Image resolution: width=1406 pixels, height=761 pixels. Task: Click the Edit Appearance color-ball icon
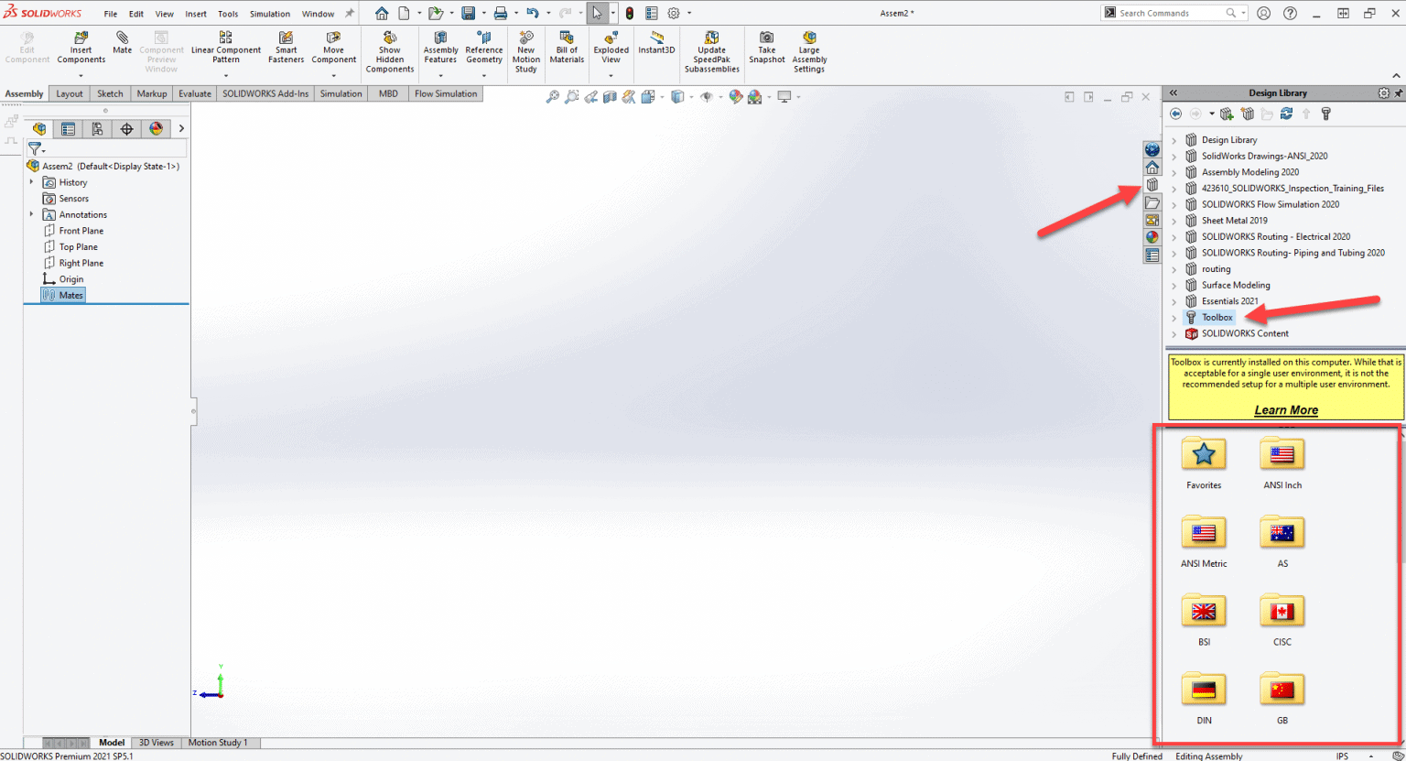coord(735,96)
